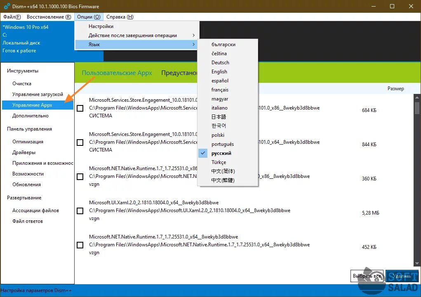Screen dimensions: 421x297
Task: Click the 5,28 МБ size value
Action: 371,213
